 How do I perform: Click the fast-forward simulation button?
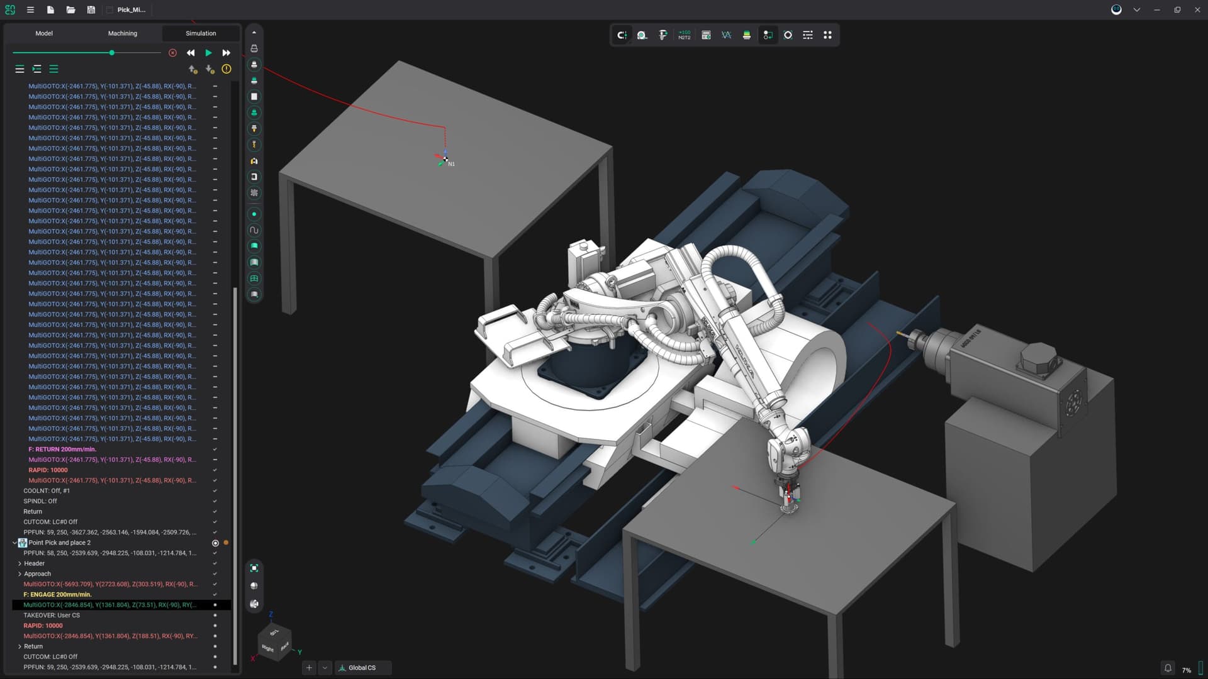pos(226,53)
